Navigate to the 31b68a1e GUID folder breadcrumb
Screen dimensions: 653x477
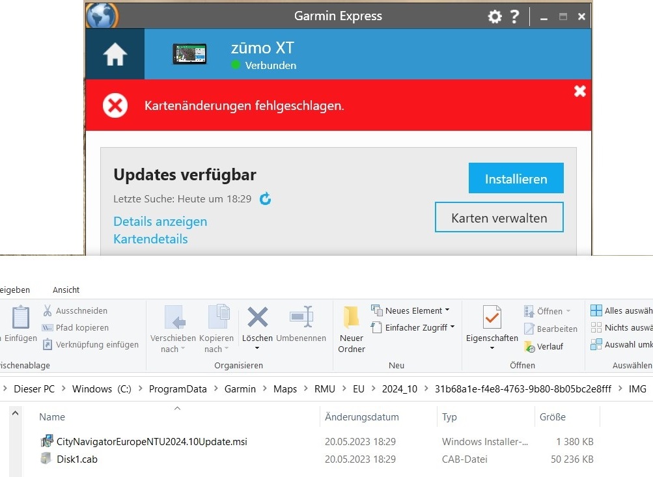[523, 388]
